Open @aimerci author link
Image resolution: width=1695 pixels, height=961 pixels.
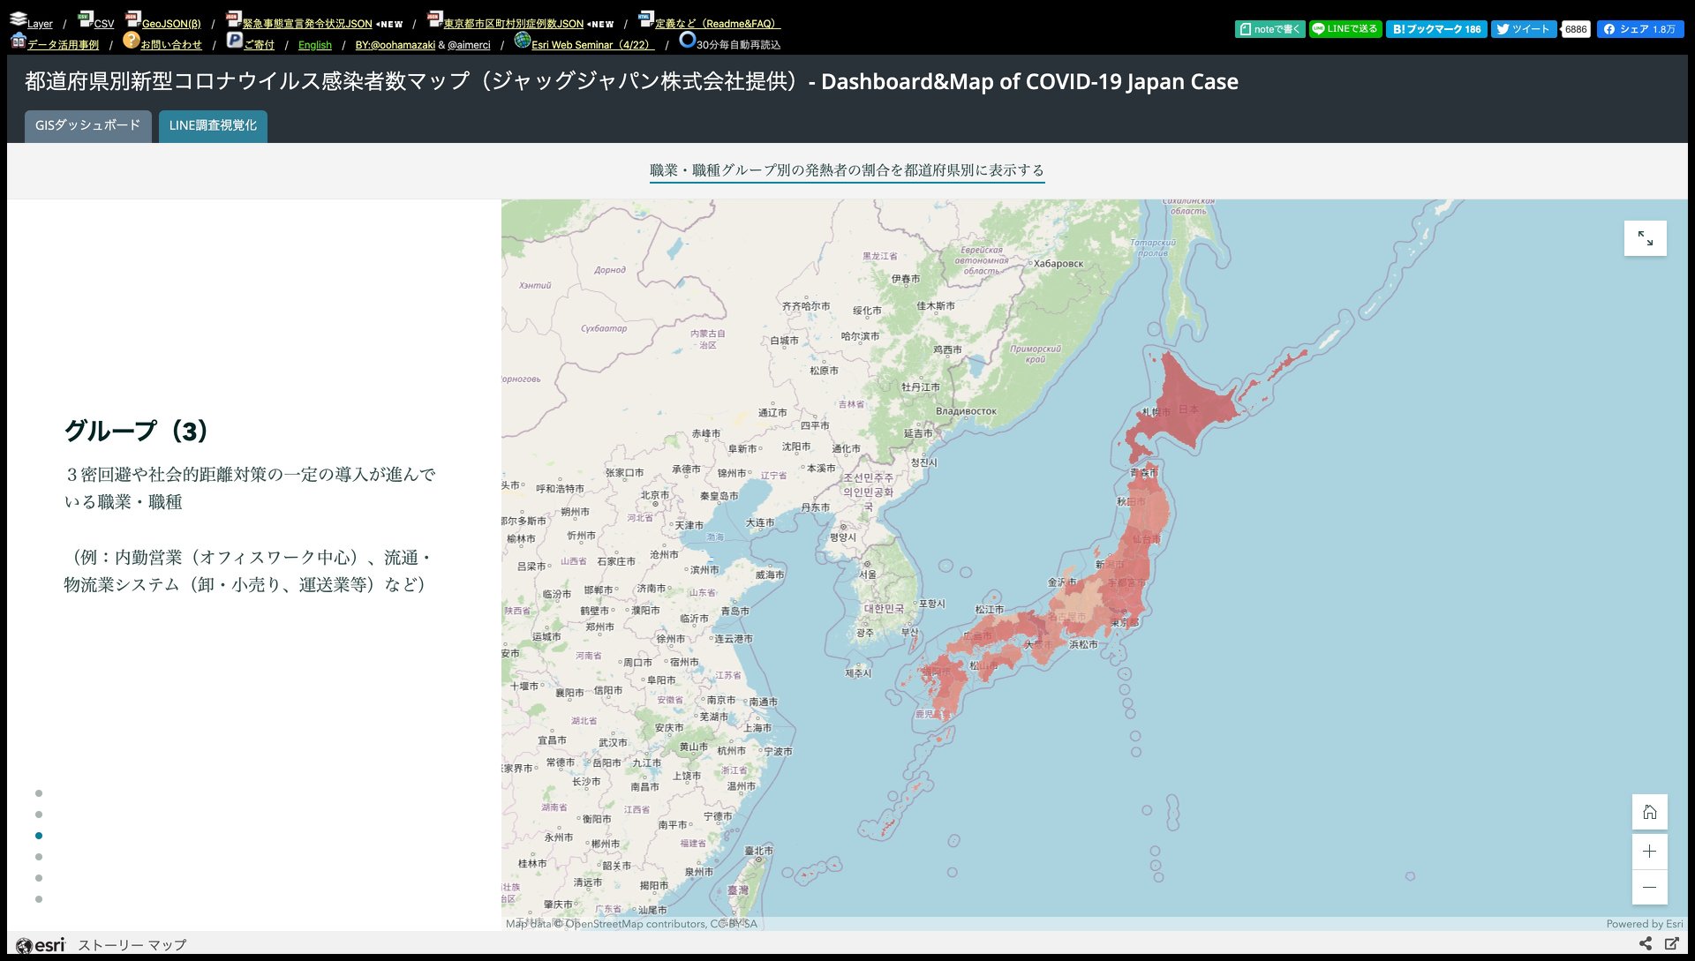(x=469, y=45)
